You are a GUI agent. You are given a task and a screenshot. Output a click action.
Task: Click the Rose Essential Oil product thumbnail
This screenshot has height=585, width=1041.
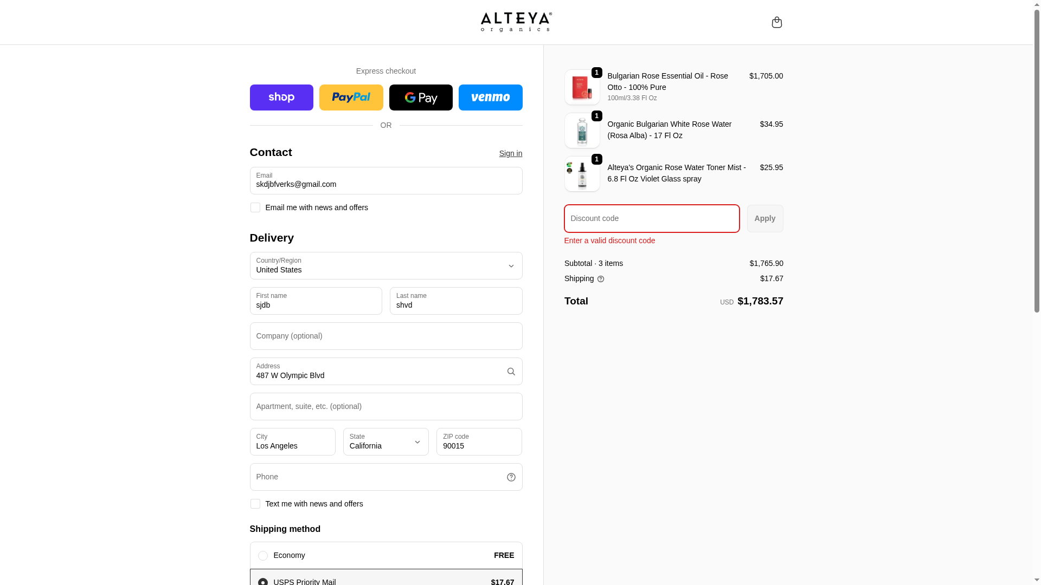click(582, 87)
